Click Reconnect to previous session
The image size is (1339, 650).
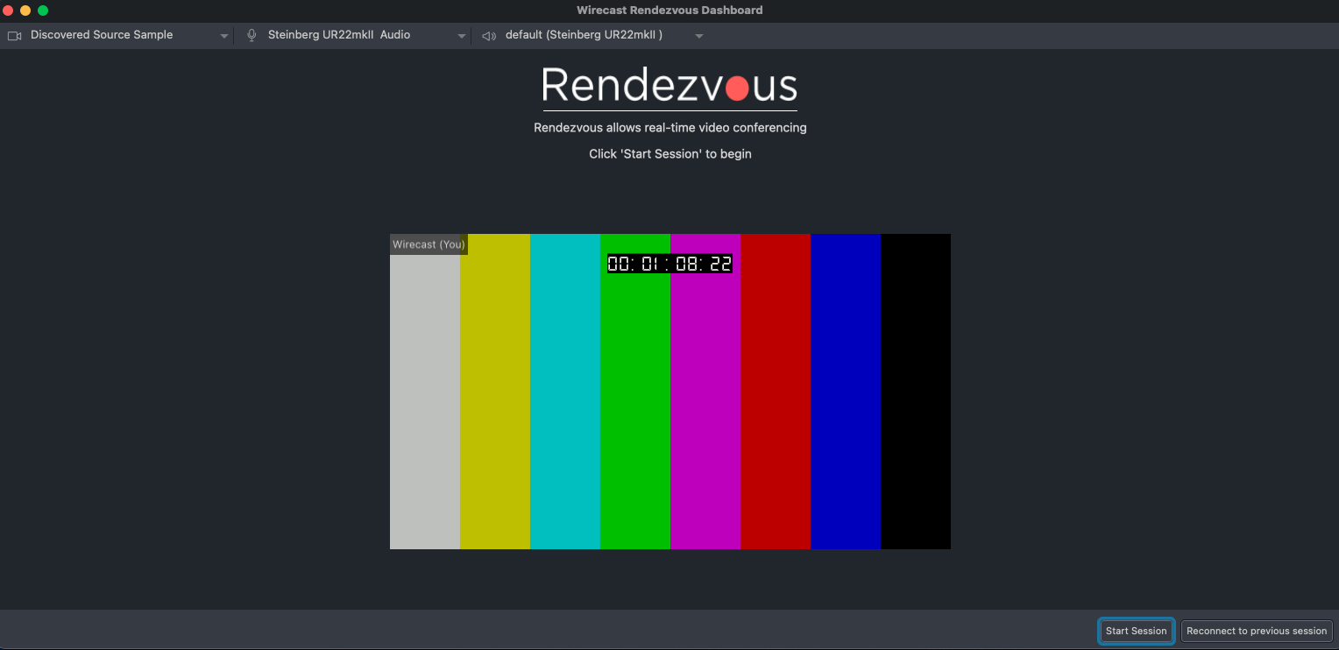[x=1257, y=631]
